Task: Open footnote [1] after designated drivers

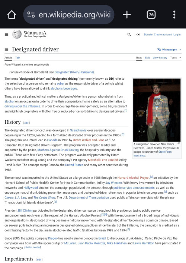Action: pos(126,110)
